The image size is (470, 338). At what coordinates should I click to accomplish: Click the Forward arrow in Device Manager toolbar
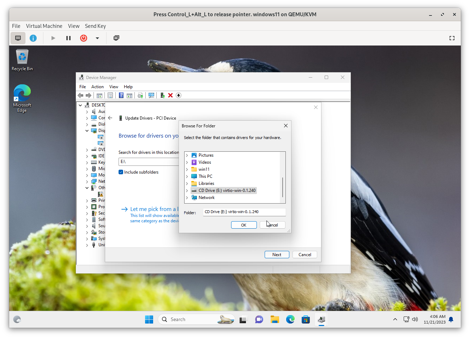tap(89, 95)
